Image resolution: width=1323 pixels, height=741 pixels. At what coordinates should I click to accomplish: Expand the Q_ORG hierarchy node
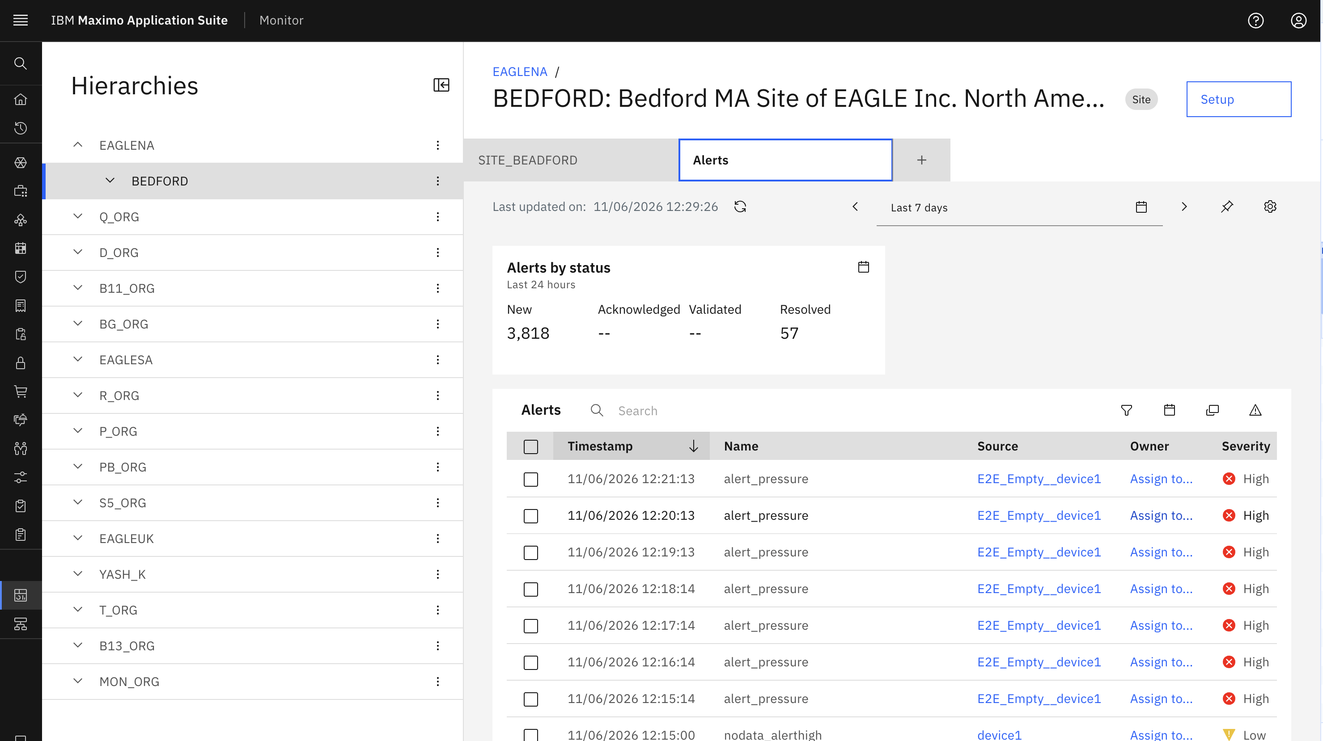click(x=77, y=217)
